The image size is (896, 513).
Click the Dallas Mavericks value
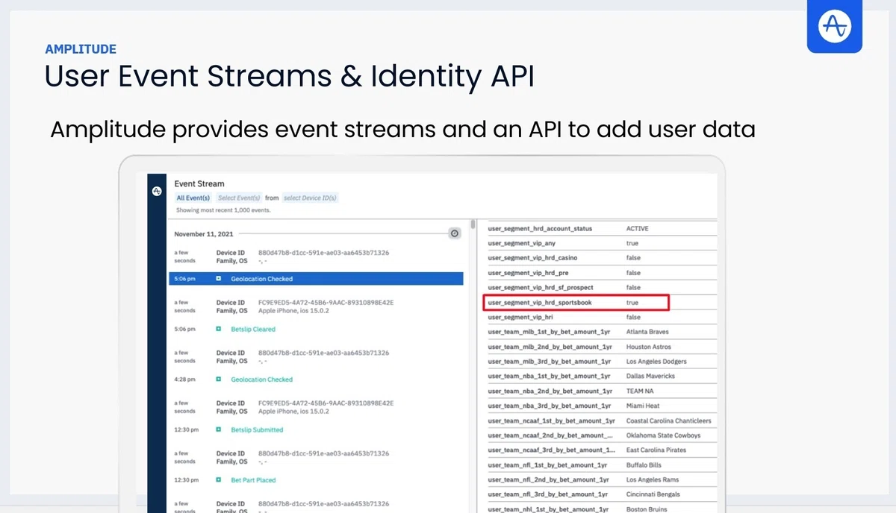tap(650, 376)
